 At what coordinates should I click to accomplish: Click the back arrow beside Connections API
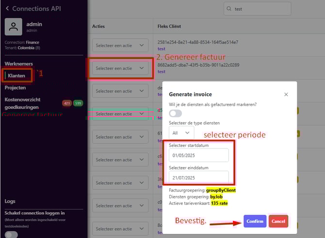click(7, 9)
